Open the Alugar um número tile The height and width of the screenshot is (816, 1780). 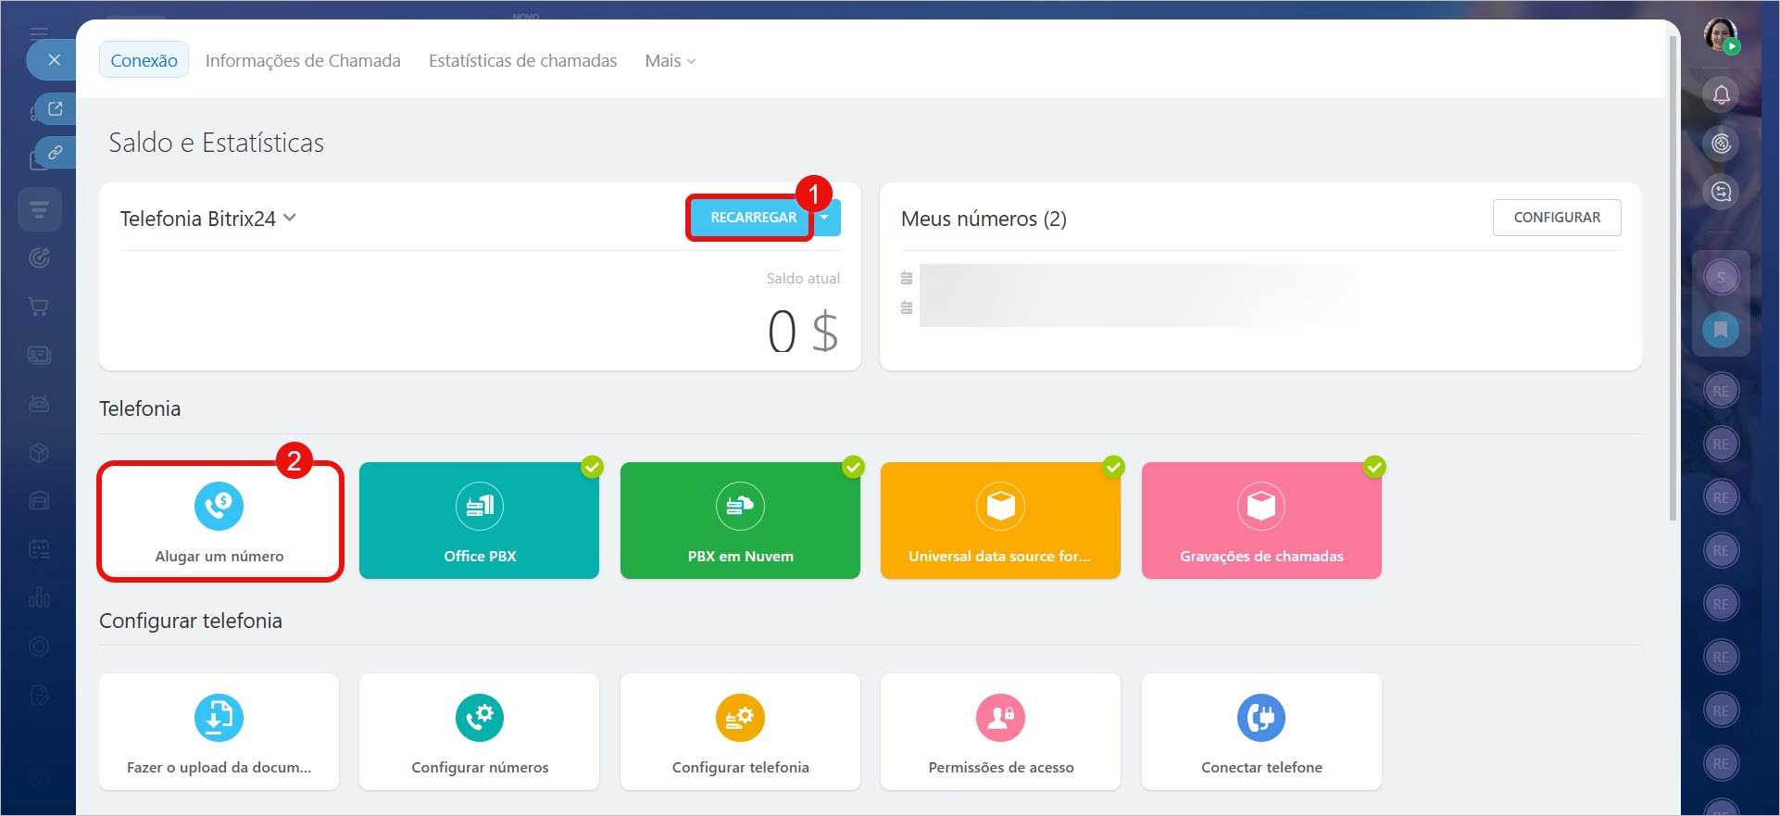(219, 521)
